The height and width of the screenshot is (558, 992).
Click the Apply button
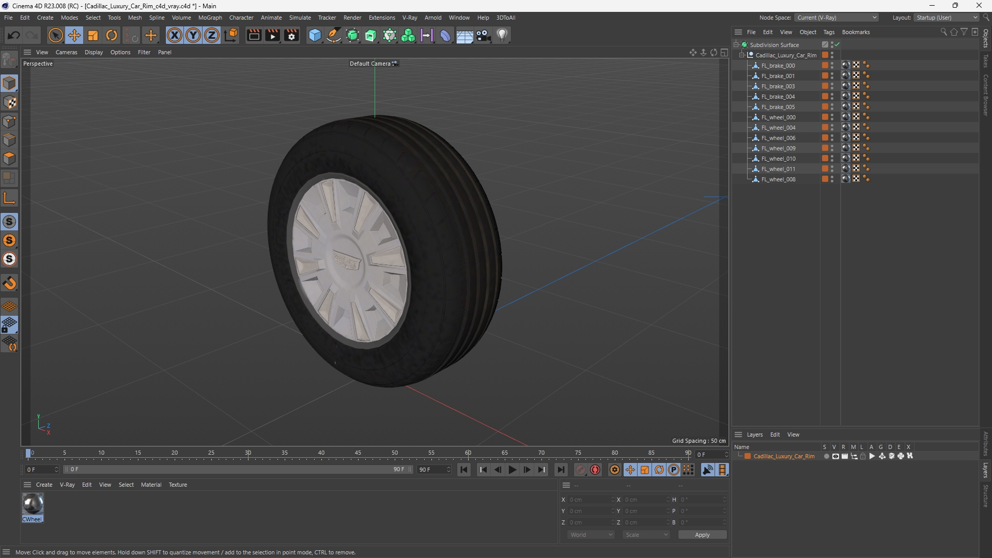click(x=702, y=535)
